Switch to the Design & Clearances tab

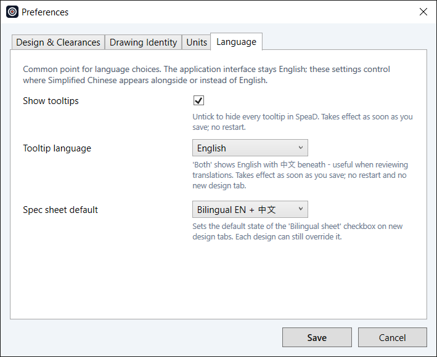(x=58, y=42)
